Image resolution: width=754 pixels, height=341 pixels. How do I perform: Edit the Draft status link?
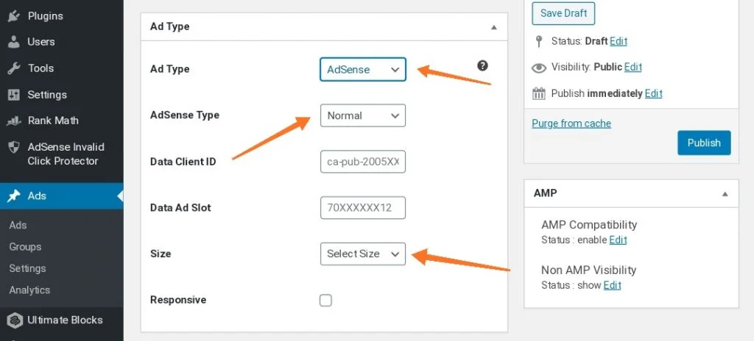pyautogui.click(x=619, y=41)
